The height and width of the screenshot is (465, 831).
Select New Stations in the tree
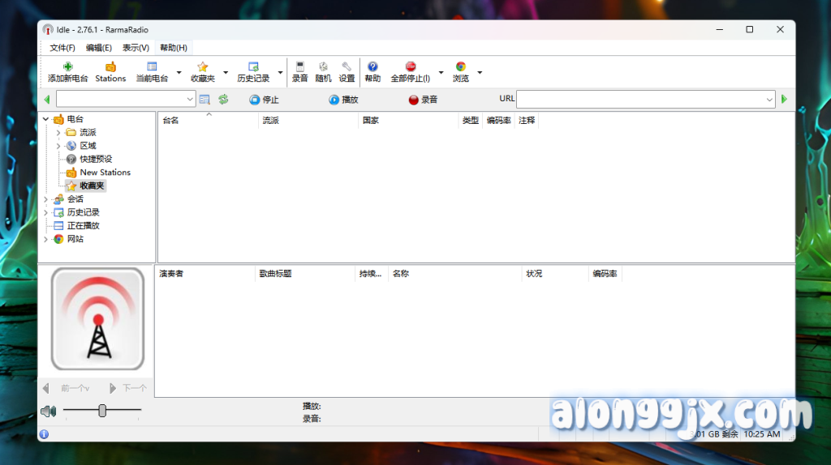[105, 173]
